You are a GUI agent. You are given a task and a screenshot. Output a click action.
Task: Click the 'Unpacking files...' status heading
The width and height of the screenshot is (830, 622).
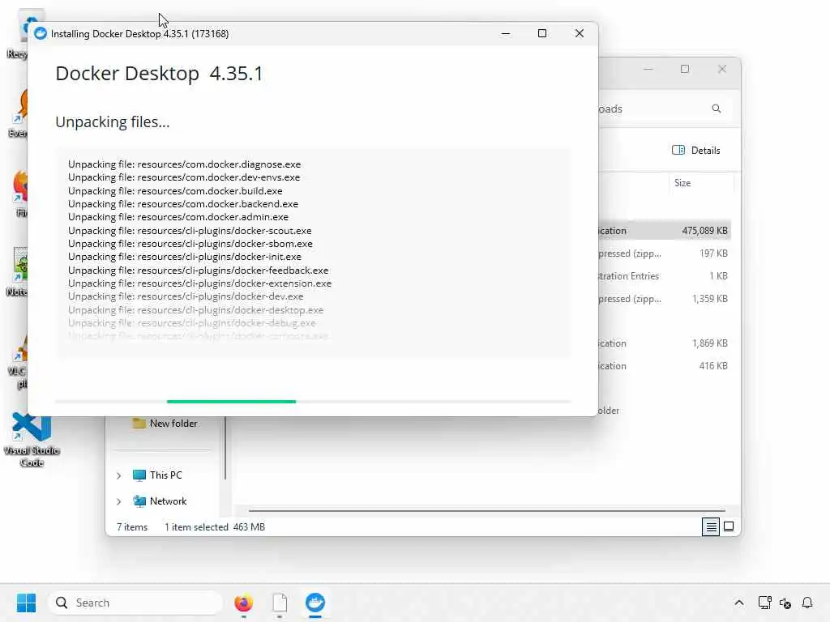coord(112,122)
